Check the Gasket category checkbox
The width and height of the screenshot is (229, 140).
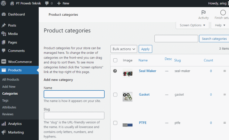115,95
